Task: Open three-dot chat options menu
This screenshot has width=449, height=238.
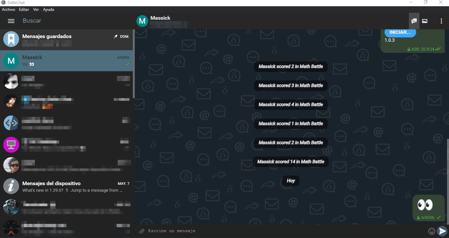Action: [x=441, y=21]
